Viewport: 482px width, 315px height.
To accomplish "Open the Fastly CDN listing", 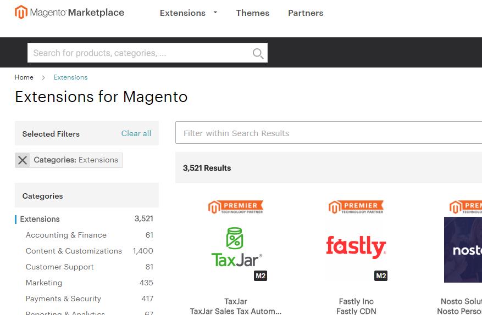I will 356,311.
